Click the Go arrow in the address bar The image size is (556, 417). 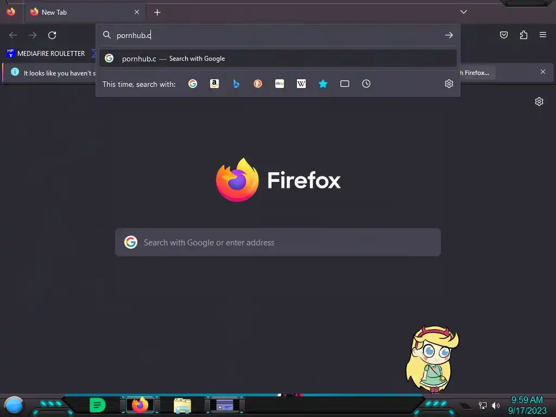449,35
